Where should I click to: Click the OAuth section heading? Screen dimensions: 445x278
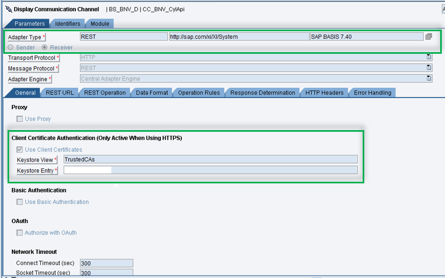(19, 221)
